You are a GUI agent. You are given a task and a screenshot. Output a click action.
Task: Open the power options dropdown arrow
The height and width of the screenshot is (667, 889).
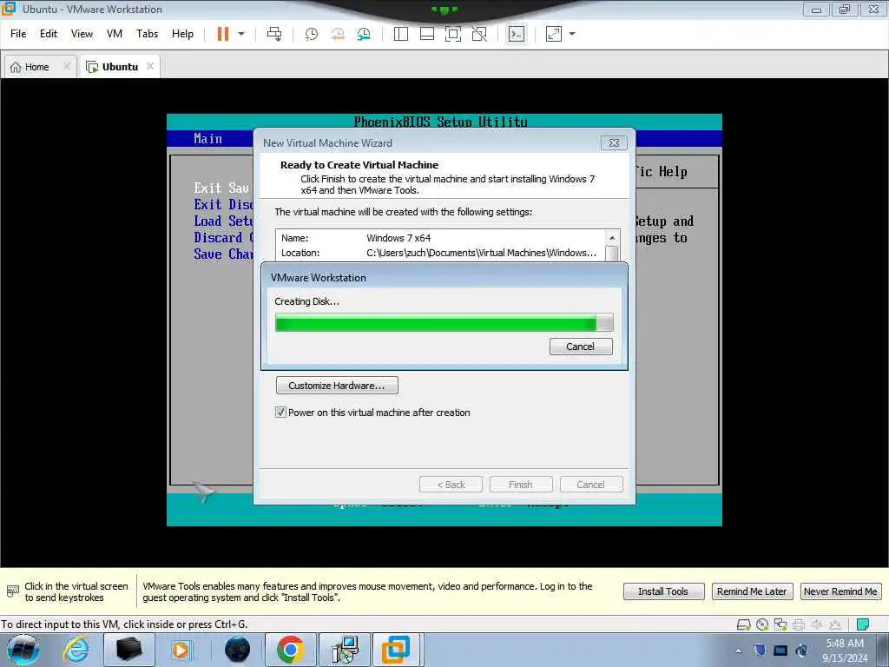[x=241, y=34]
